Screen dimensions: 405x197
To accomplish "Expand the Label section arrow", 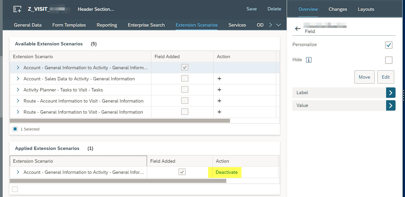I will (x=390, y=93).
